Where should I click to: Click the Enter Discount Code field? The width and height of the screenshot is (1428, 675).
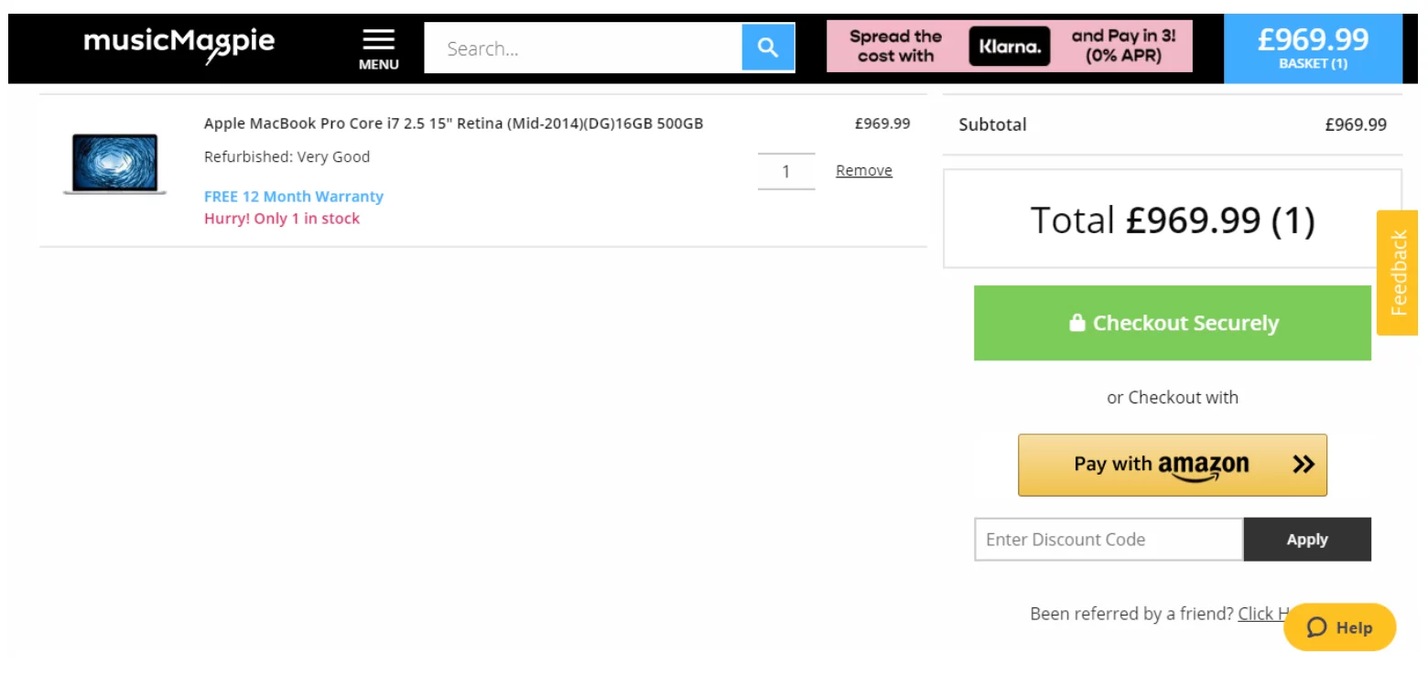coord(1109,540)
